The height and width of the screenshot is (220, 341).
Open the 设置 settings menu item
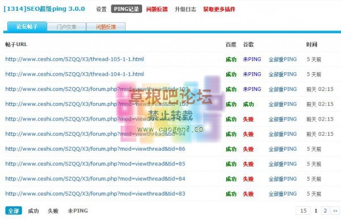tap(101, 9)
